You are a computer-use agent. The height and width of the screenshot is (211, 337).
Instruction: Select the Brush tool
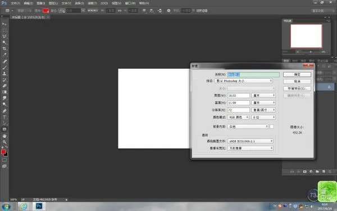pyautogui.click(x=4, y=68)
